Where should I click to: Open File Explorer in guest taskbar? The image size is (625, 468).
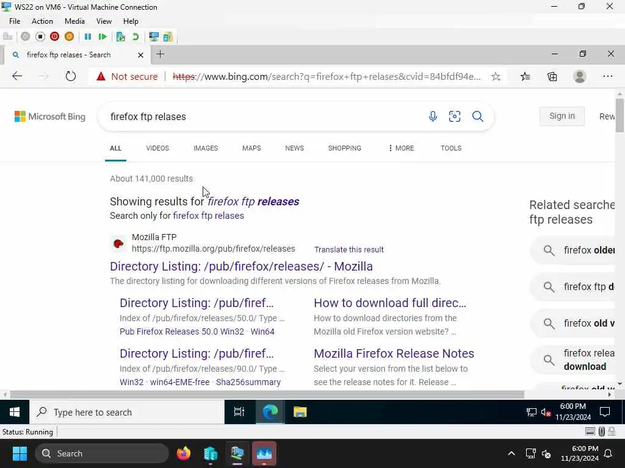coord(300,412)
